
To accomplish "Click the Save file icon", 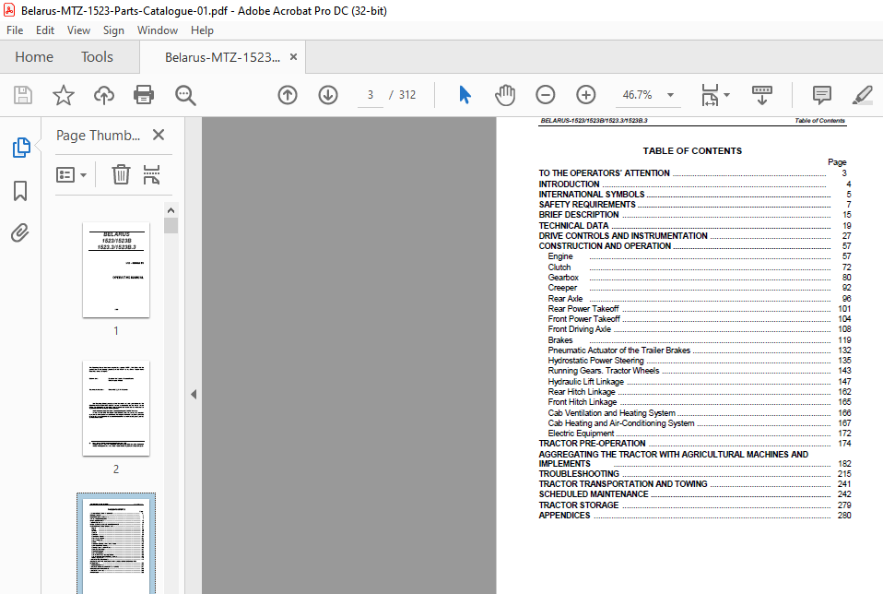I will [22, 95].
